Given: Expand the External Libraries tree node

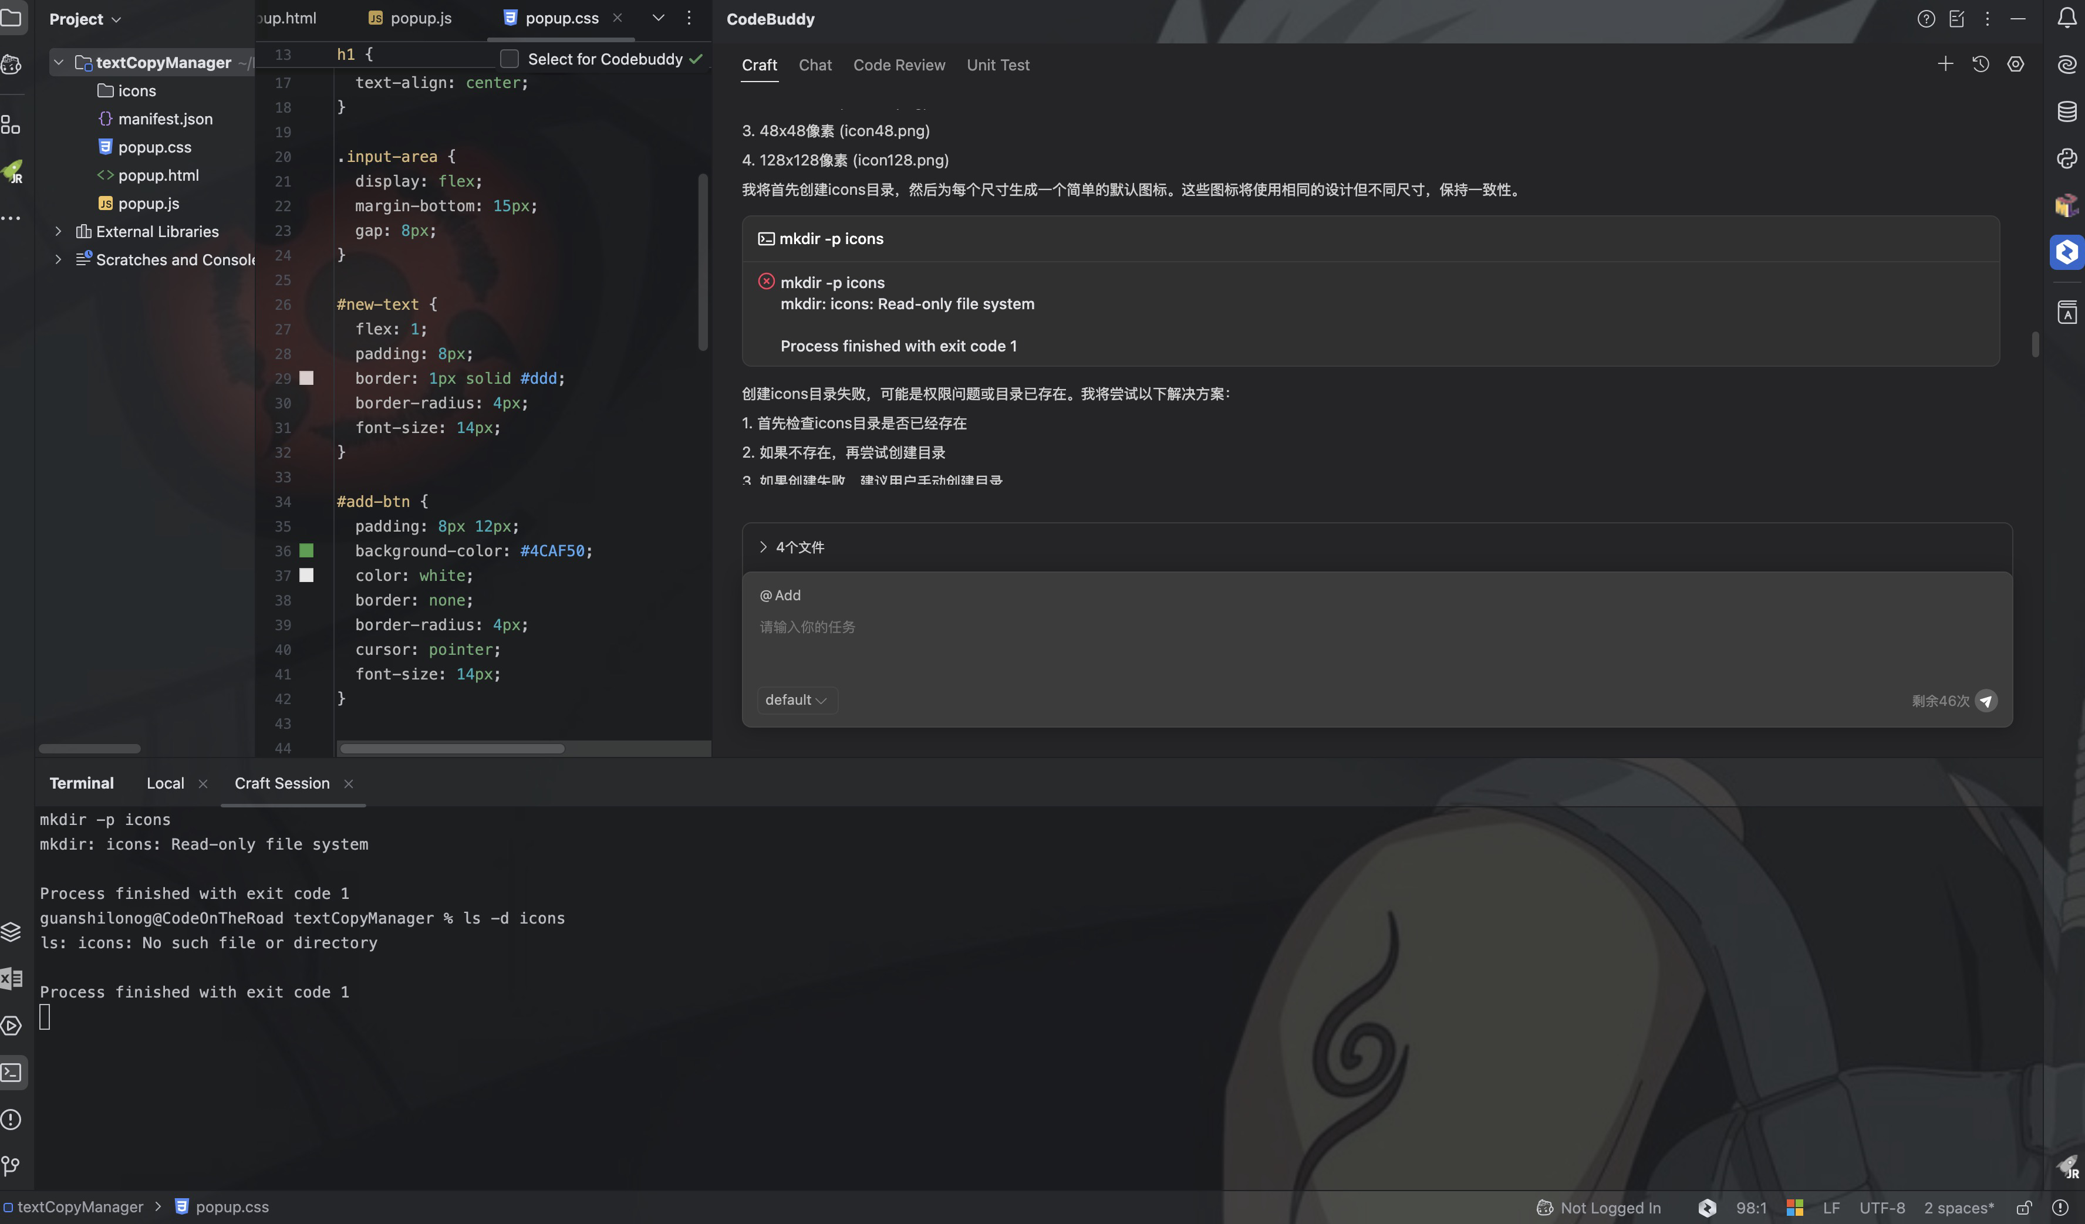Looking at the screenshot, I should (58, 232).
